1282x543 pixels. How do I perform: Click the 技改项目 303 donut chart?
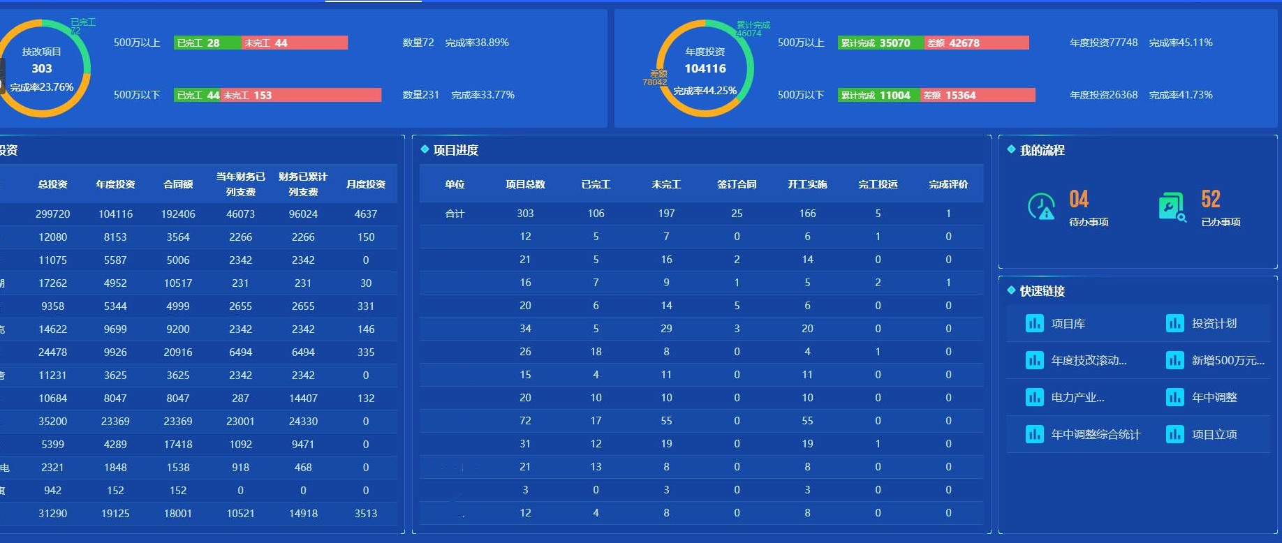click(42, 68)
